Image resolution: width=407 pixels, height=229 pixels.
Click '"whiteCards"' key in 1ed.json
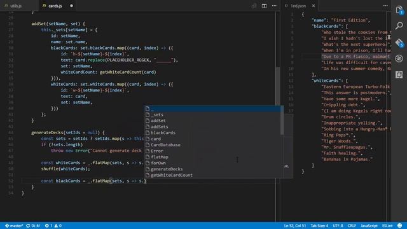326,81
